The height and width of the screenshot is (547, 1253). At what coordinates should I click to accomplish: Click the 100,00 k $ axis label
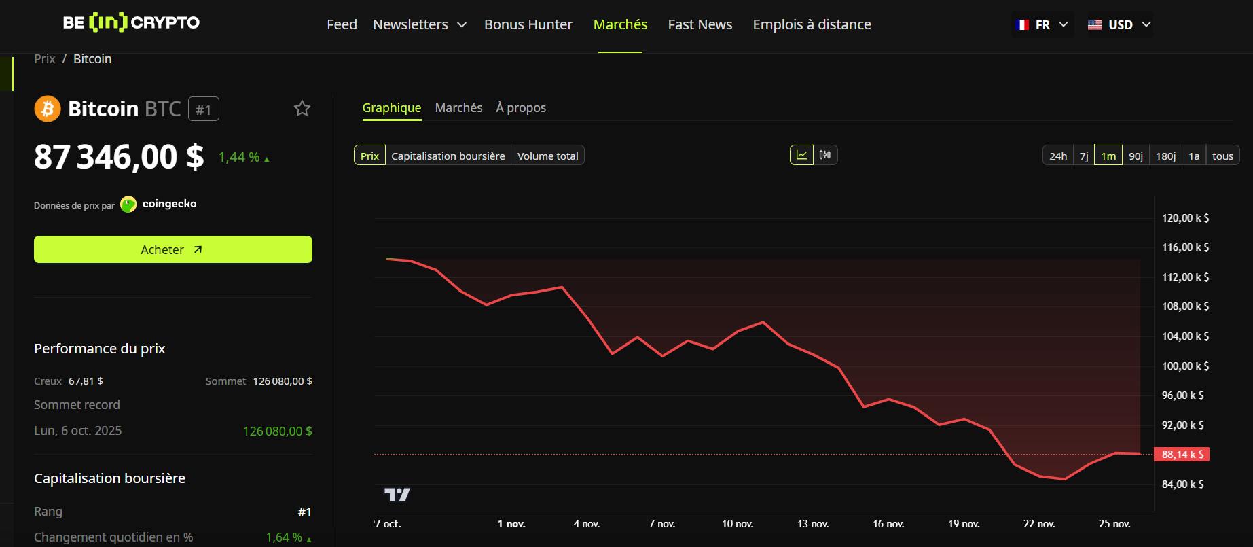click(x=1185, y=366)
